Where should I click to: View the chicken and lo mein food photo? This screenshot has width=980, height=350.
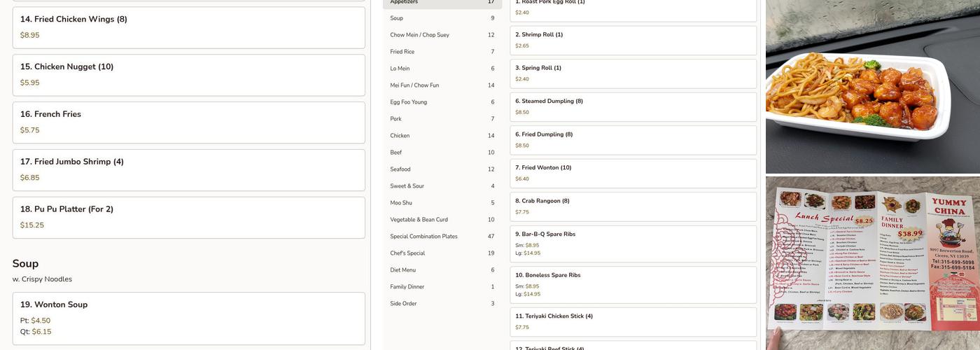(872, 86)
